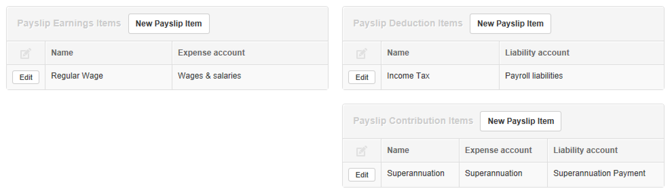Edit the Income Tax deduction item
671x192 pixels.
coord(361,77)
